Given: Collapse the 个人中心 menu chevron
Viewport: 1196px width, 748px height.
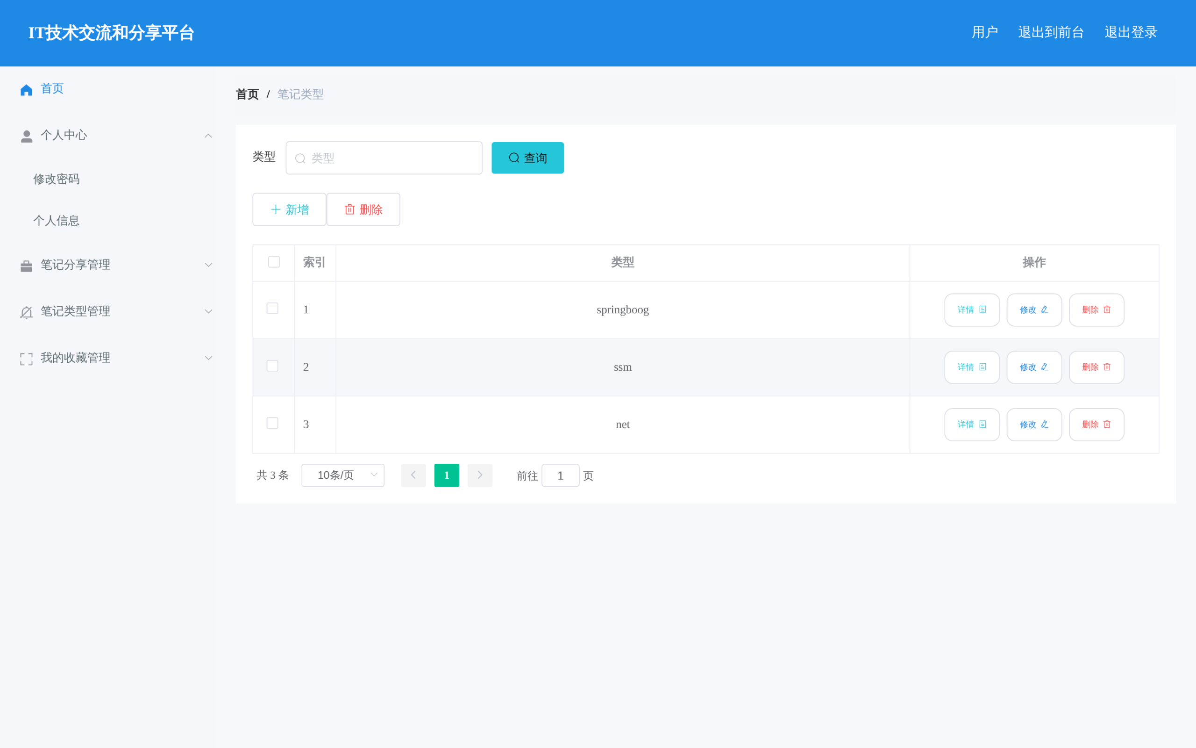Looking at the screenshot, I should [x=208, y=136].
